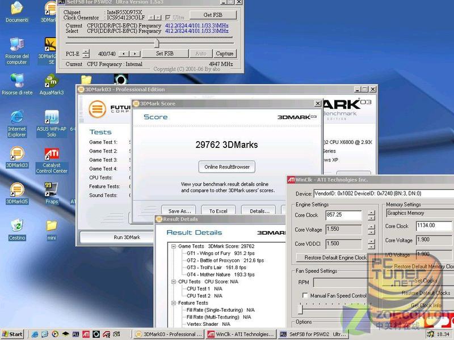Screen dimensions: 454x340
Task: Select the Vertex Shader row
Action: tap(208, 324)
